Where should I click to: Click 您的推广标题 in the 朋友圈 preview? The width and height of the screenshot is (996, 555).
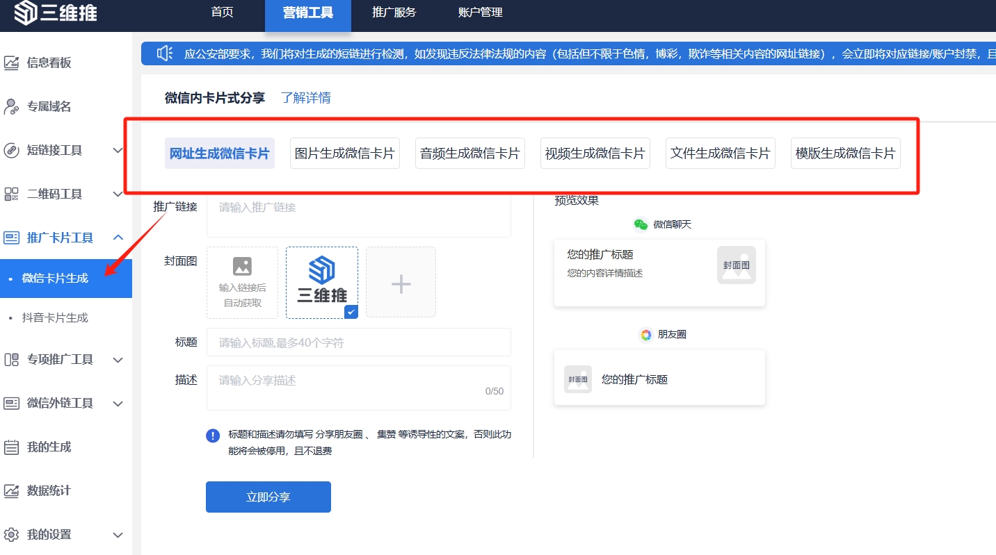pyautogui.click(x=634, y=379)
